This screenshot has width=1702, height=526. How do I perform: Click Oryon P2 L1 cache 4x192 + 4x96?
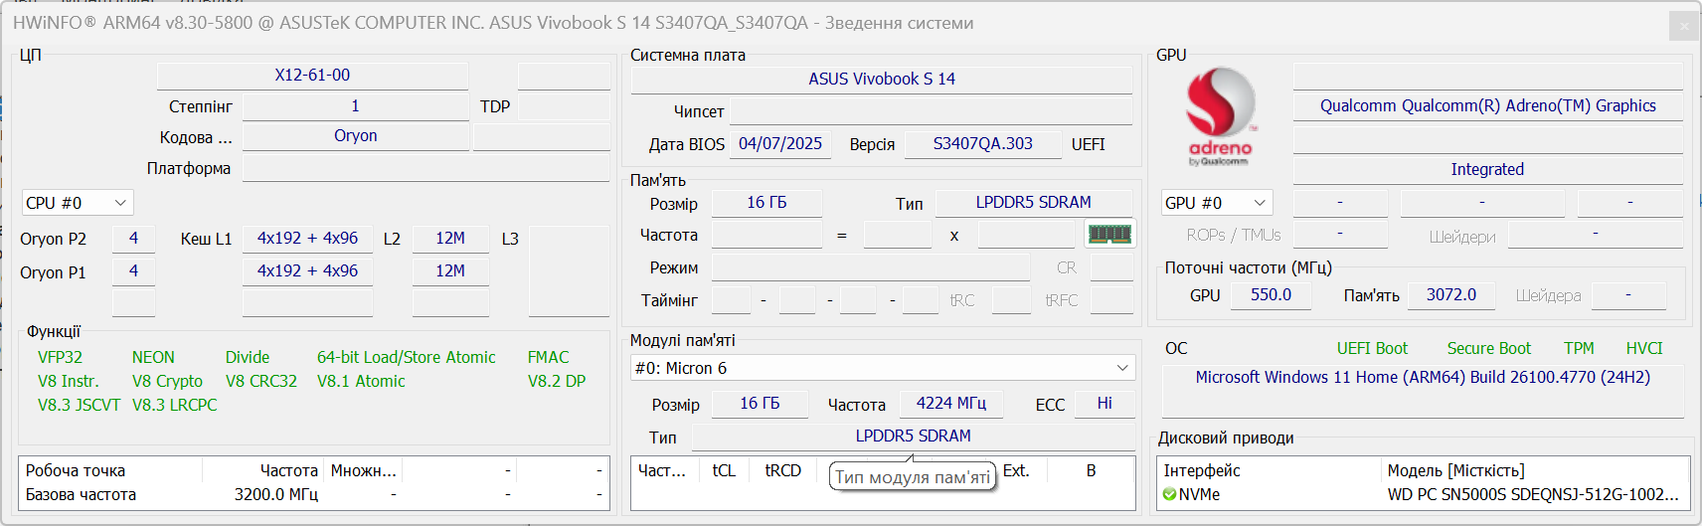[x=307, y=239]
